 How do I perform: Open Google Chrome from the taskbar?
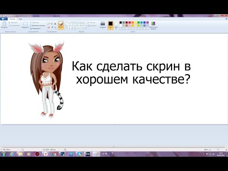coord(54,154)
